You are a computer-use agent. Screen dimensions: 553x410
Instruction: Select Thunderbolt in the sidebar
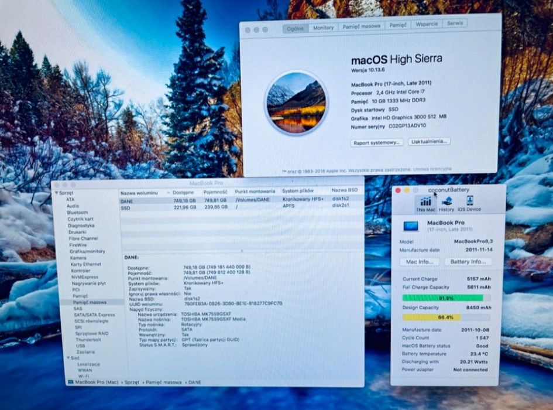(x=88, y=340)
